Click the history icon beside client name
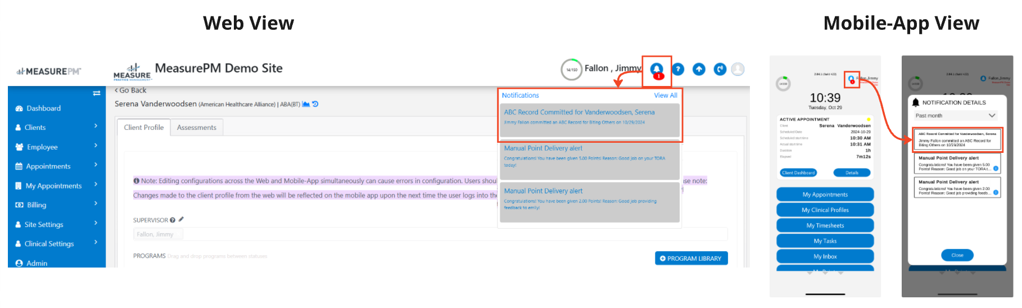1022x308 pixels. click(x=315, y=104)
